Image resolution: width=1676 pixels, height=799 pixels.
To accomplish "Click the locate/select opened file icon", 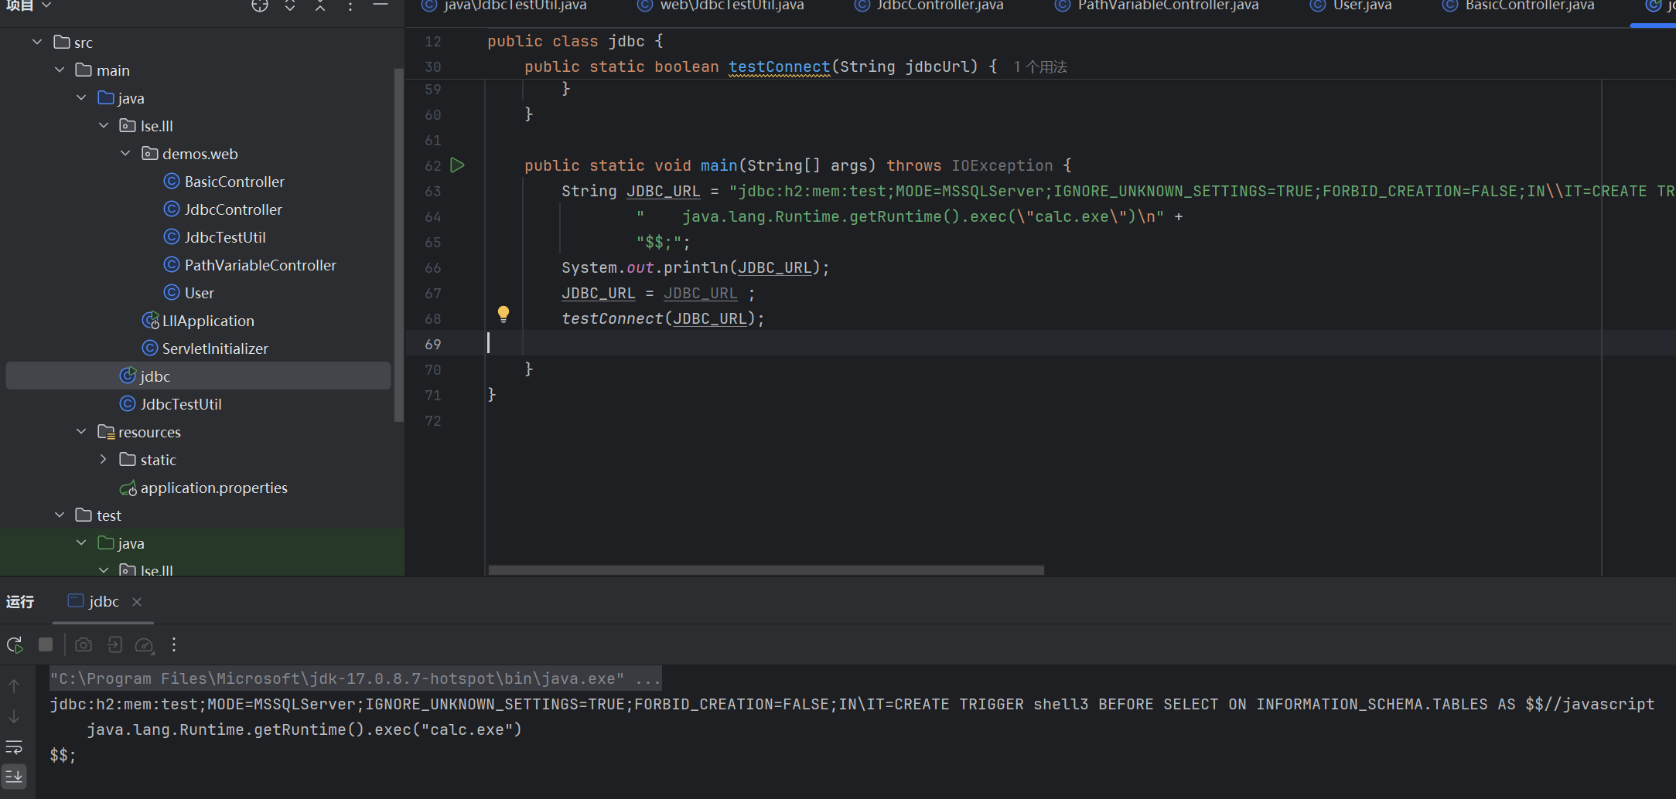I will (x=260, y=5).
